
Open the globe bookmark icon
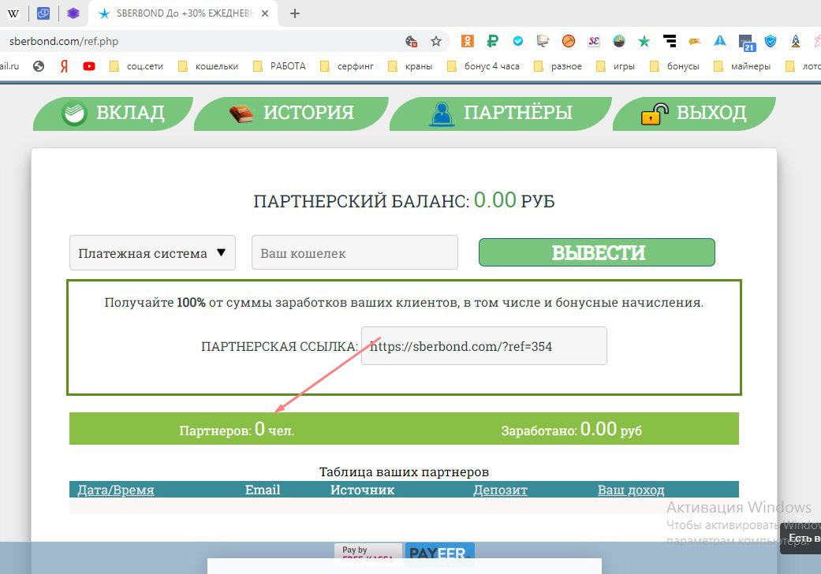(x=38, y=66)
